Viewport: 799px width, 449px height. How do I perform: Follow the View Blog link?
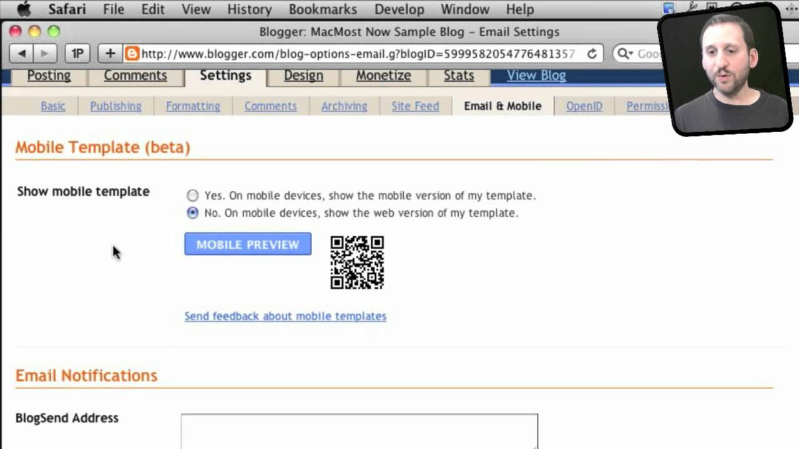pyautogui.click(x=536, y=75)
